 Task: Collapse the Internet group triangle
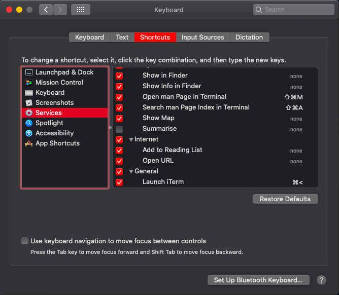click(x=131, y=140)
